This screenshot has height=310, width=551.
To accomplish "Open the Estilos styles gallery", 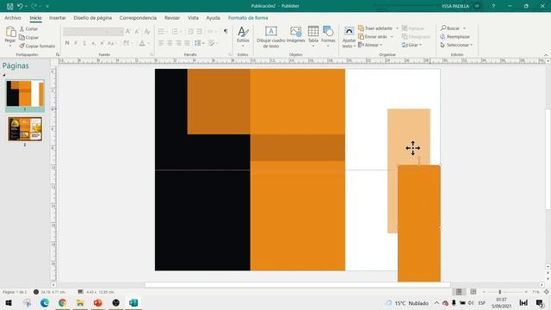I will click(x=243, y=36).
